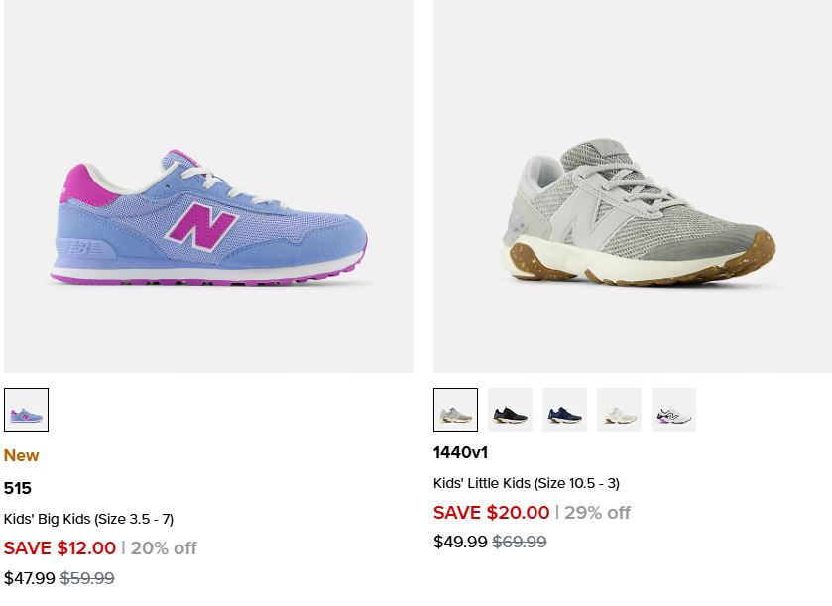Choose the white and purple 1440v1 swatch
The height and width of the screenshot is (606, 832).
673,411
